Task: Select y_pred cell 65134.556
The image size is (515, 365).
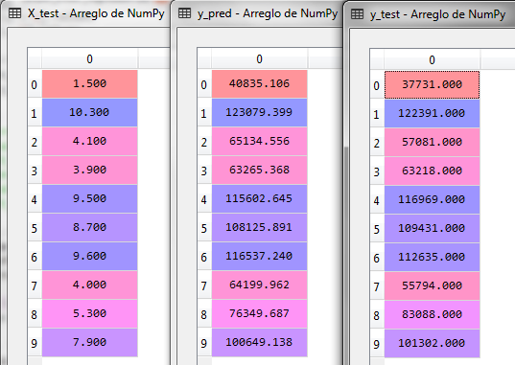Action: click(260, 141)
